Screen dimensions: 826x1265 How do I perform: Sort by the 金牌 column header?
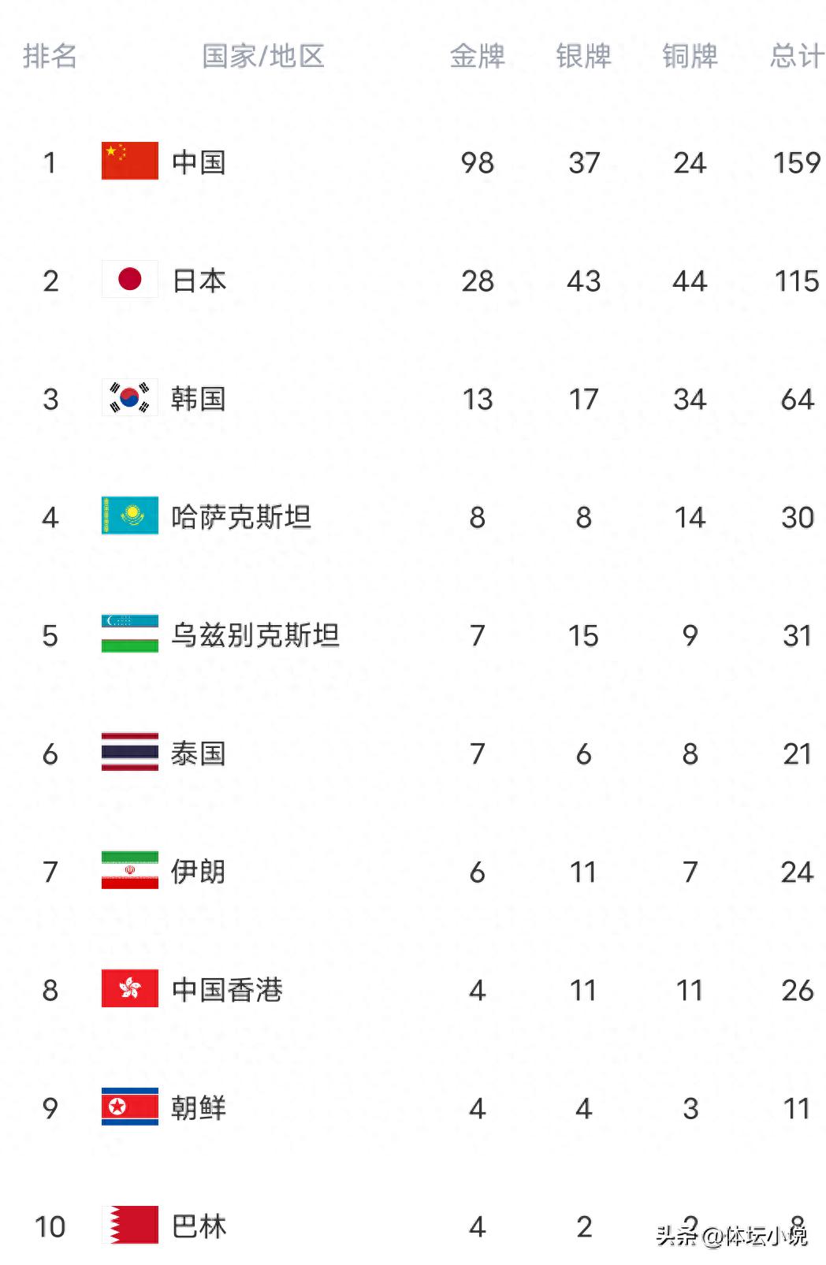tap(477, 56)
